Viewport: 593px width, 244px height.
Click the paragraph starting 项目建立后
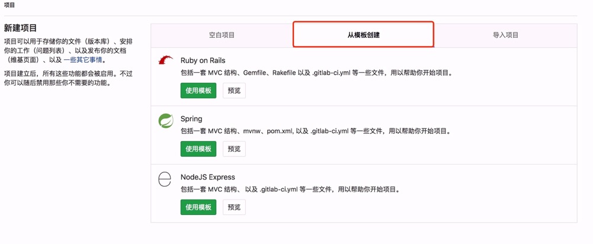pos(69,78)
